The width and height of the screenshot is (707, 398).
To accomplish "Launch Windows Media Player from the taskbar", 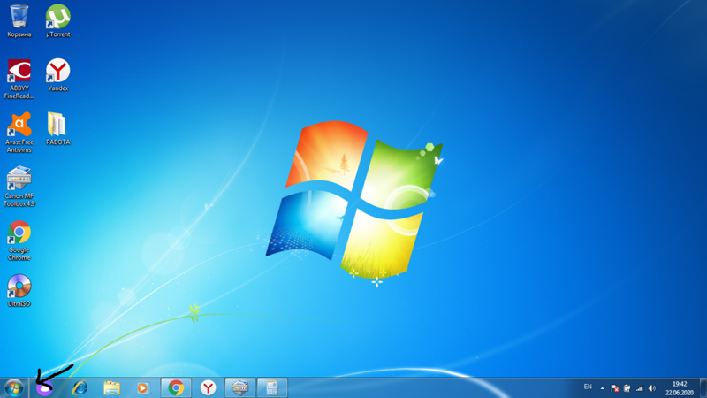I will [x=142, y=387].
